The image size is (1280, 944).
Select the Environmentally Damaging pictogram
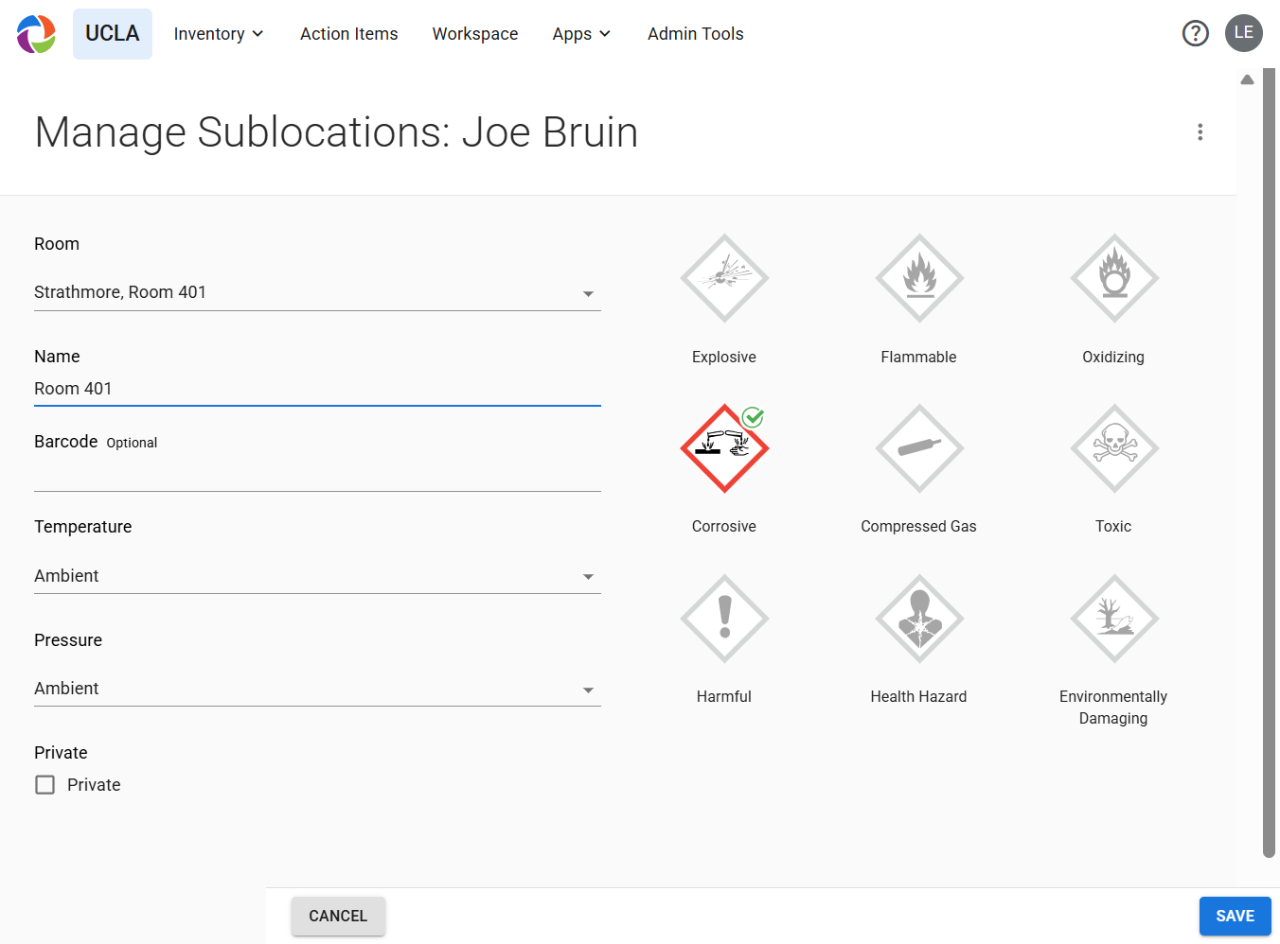click(x=1114, y=619)
